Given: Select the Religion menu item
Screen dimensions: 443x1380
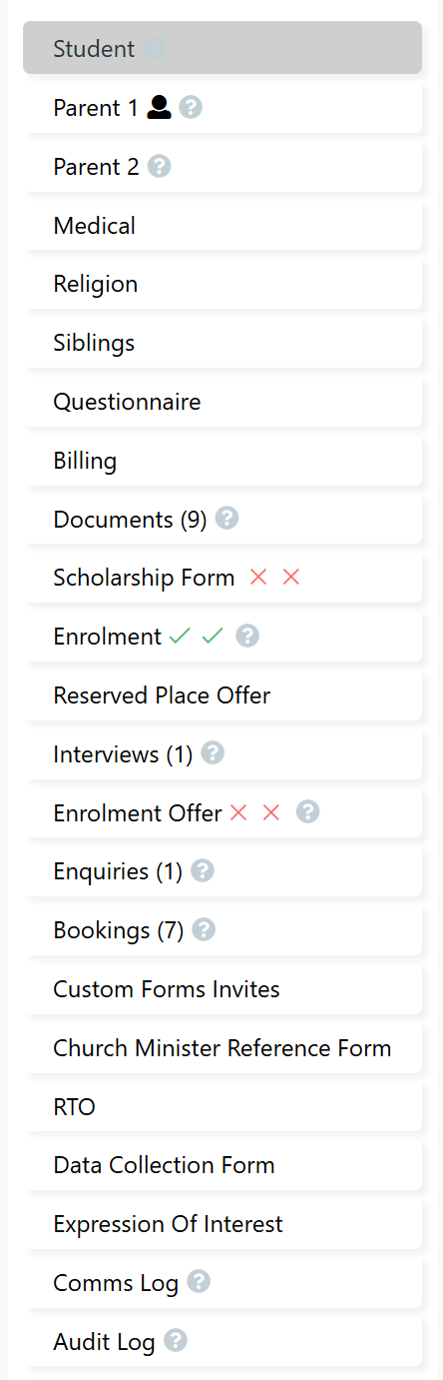Looking at the screenshot, I should tap(224, 285).
